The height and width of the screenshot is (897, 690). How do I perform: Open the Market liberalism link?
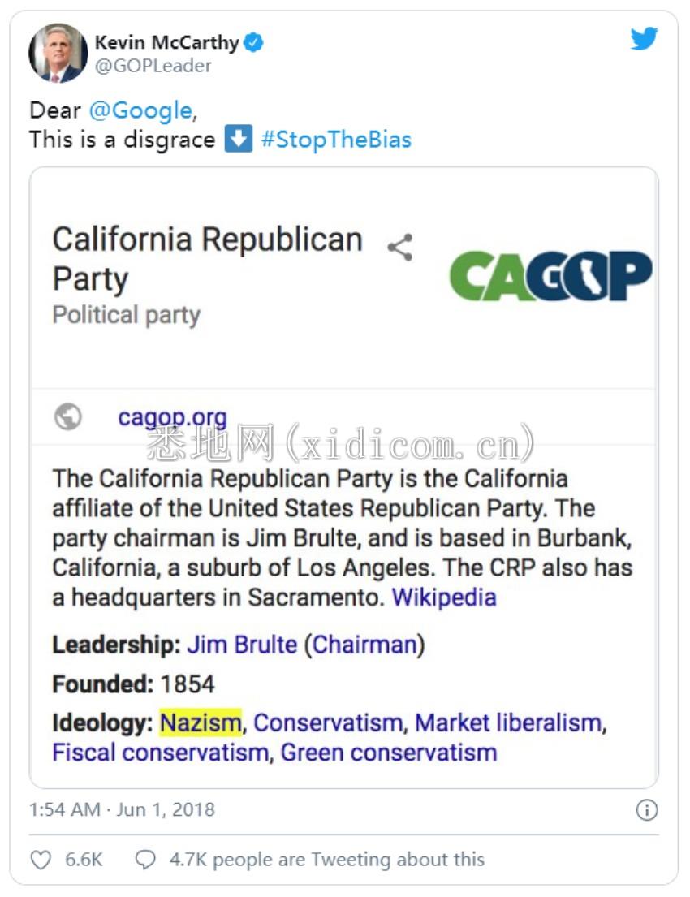pyautogui.click(x=508, y=723)
